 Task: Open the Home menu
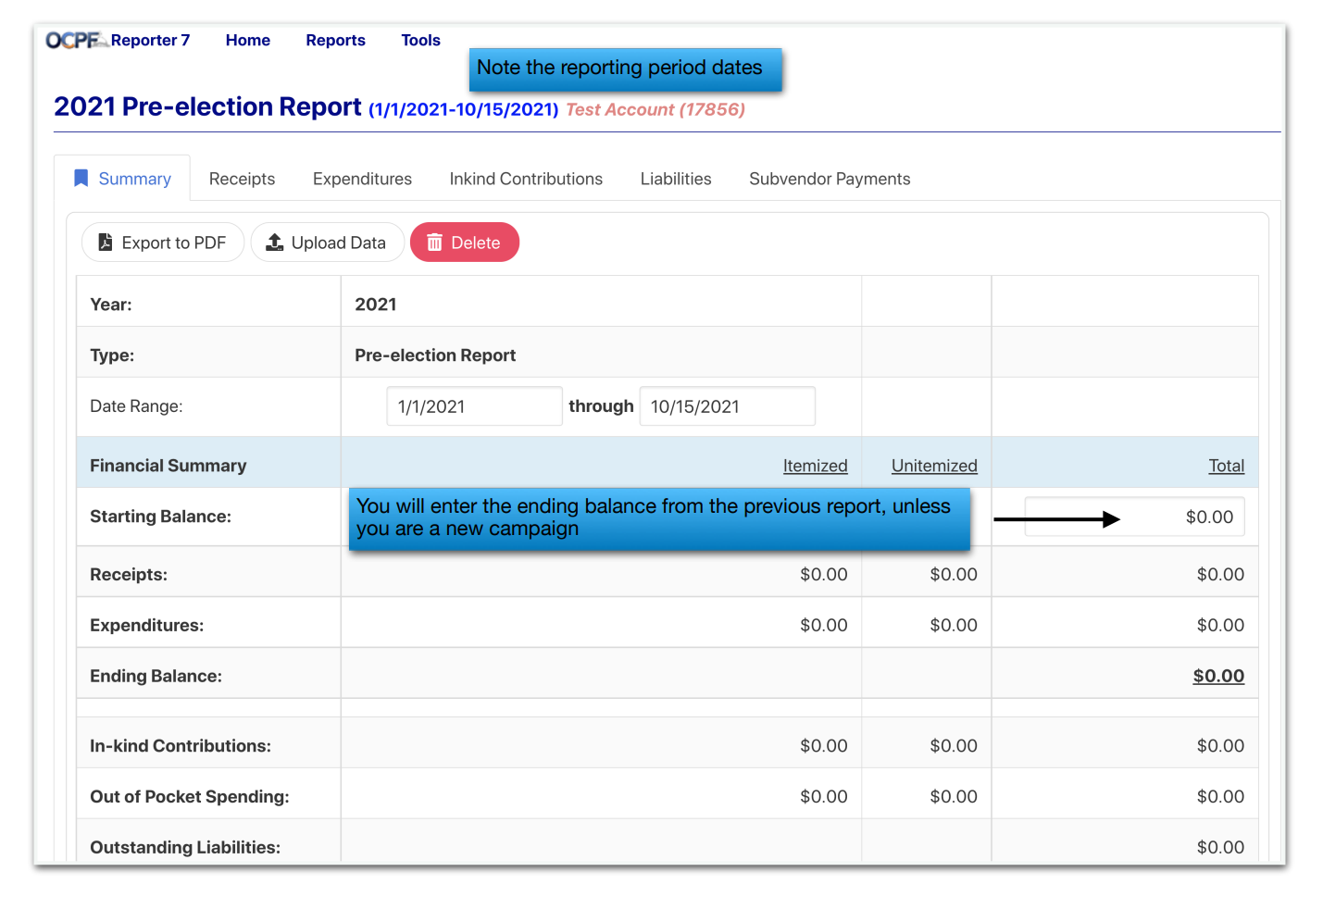tap(247, 40)
